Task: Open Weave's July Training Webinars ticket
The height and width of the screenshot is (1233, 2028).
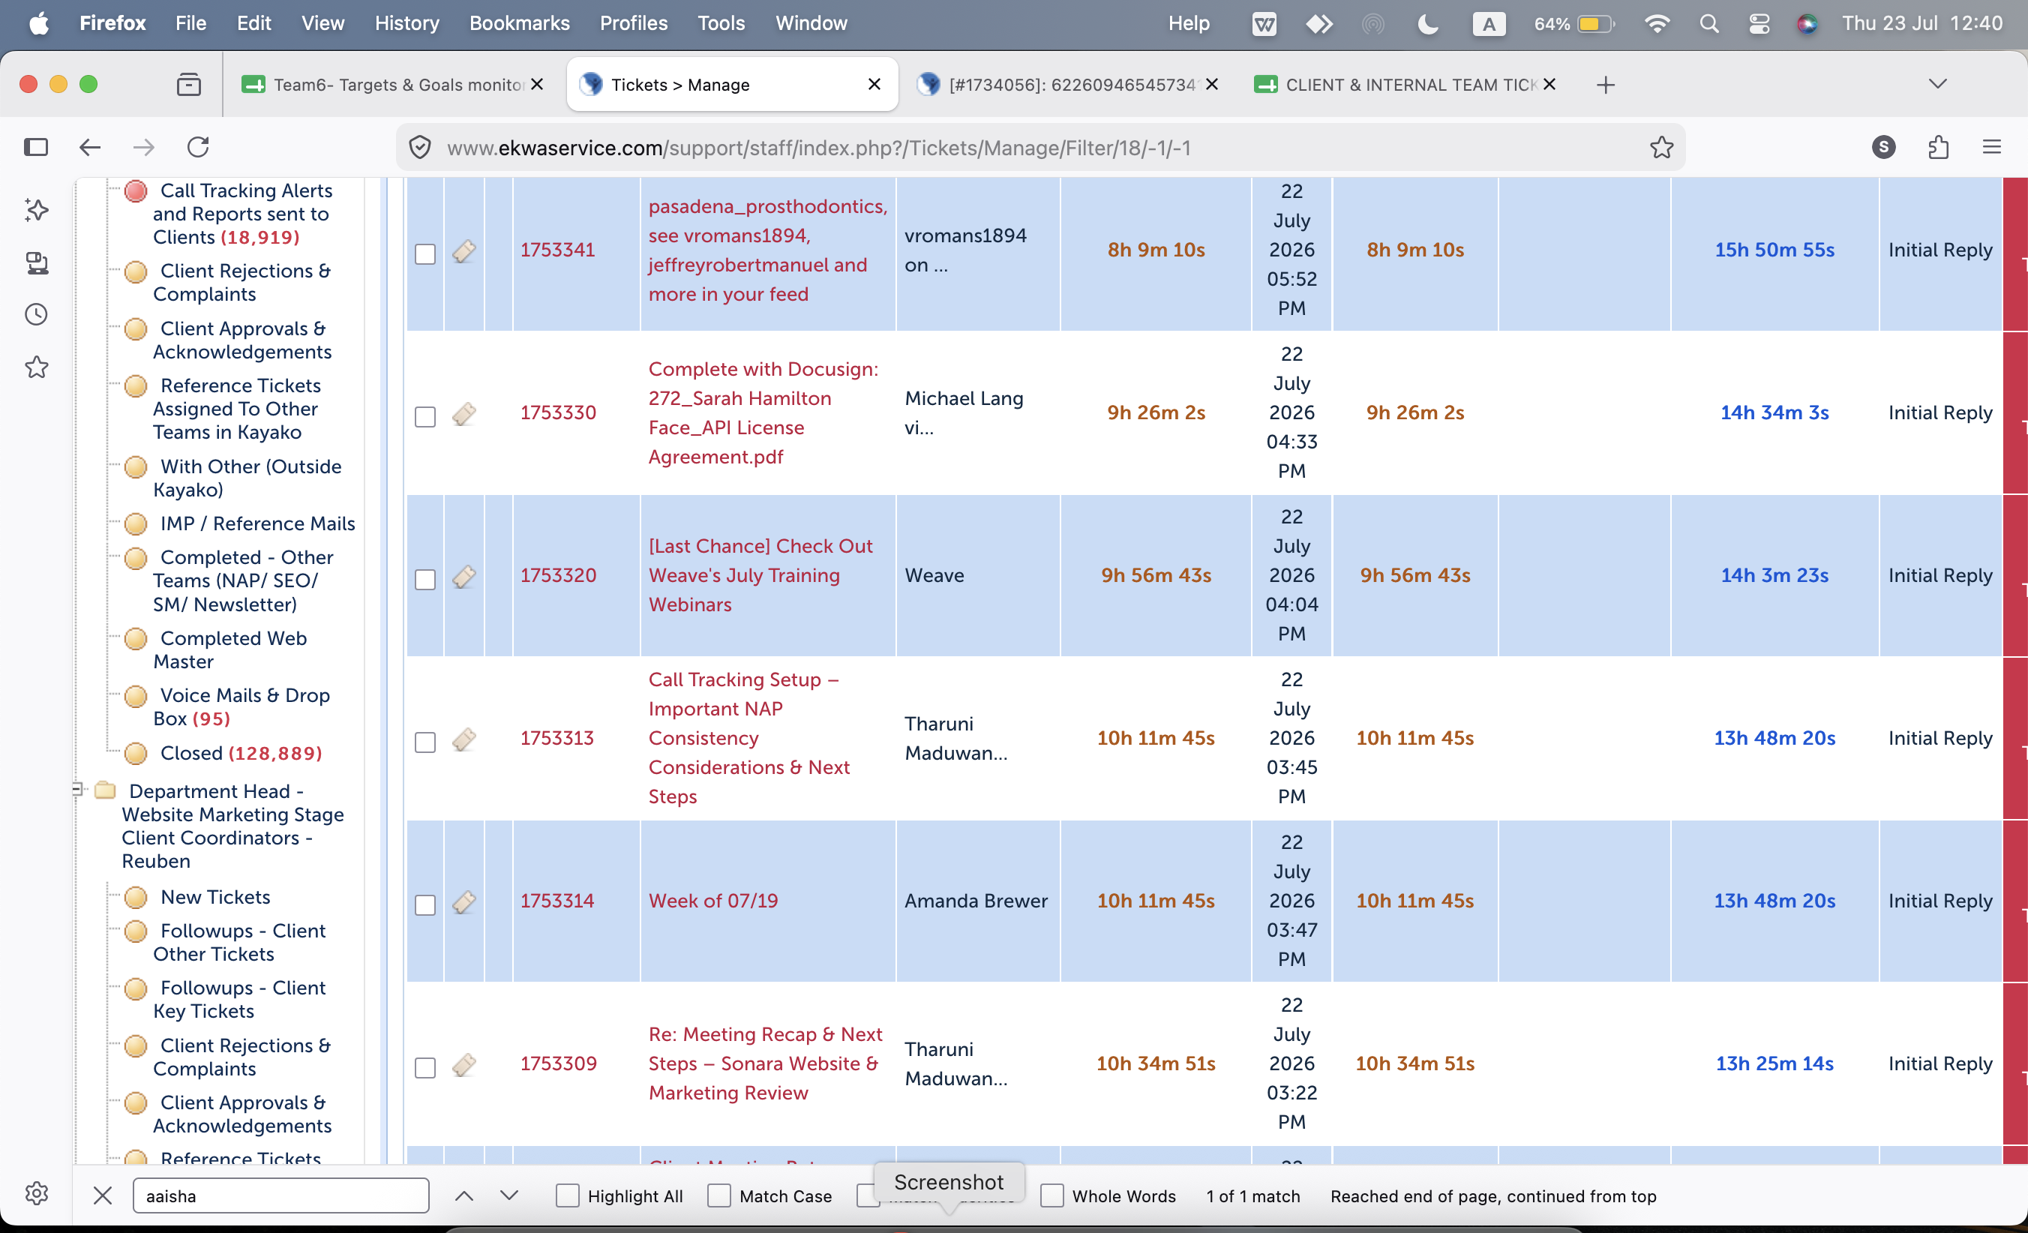Action: tap(760, 576)
